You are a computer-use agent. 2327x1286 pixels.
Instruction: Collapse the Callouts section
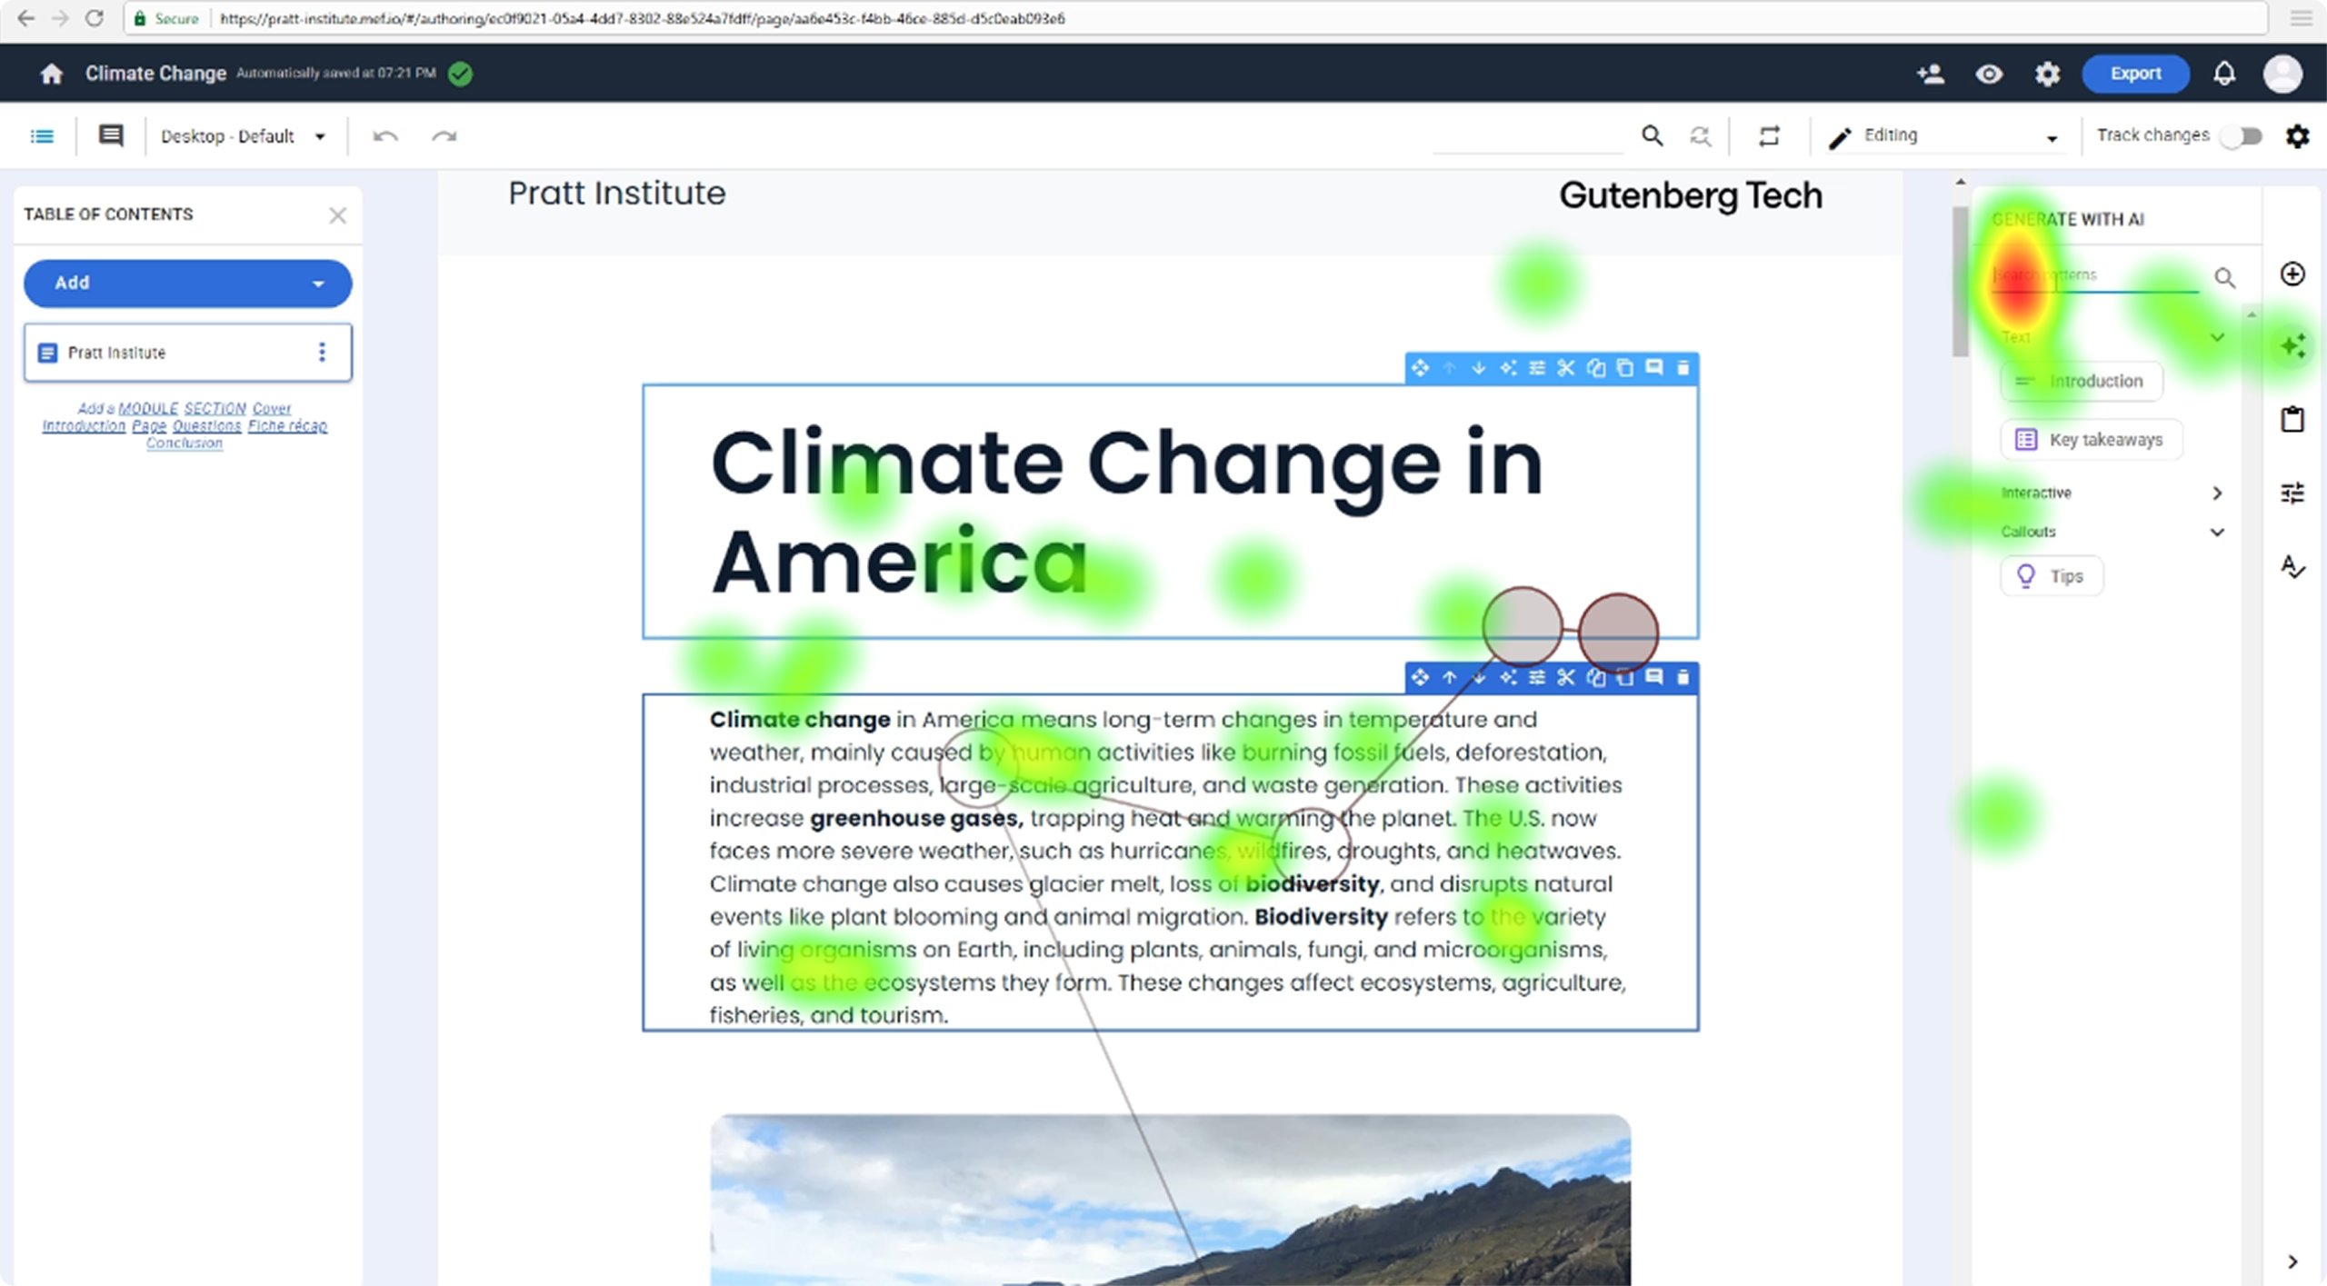pos(2216,532)
